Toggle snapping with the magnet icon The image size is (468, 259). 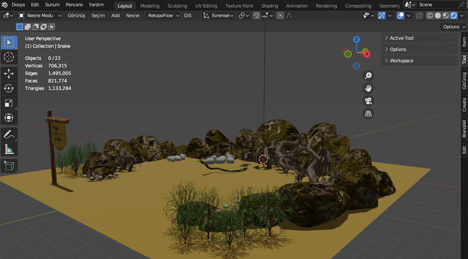coord(256,15)
